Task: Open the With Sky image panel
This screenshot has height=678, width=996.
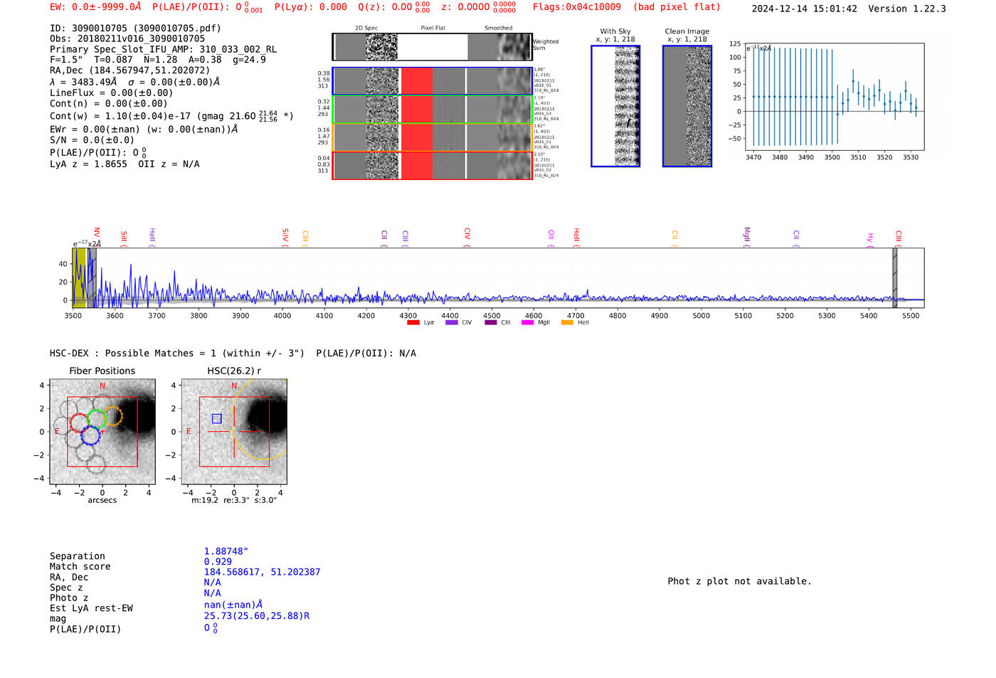Action: point(615,106)
